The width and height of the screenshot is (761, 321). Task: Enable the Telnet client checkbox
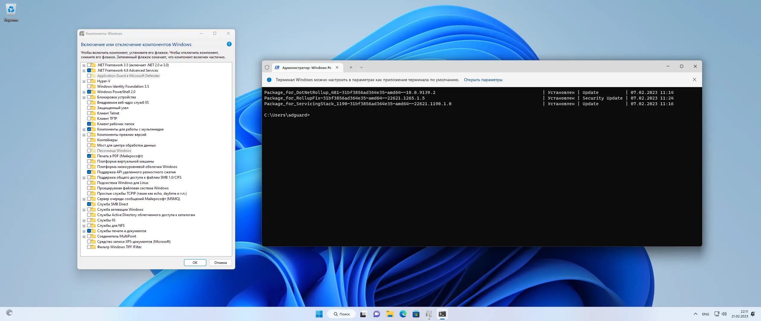(89, 113)
